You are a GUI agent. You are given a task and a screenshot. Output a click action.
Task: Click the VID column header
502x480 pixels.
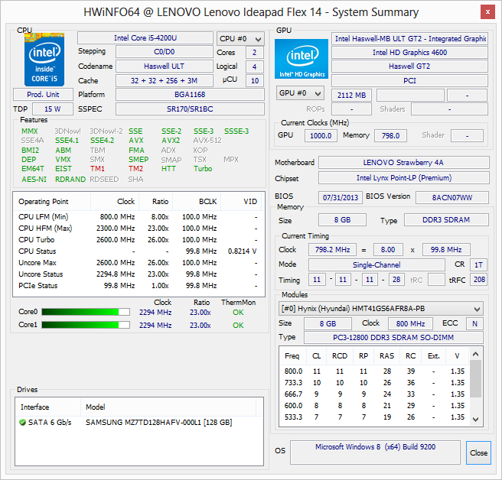241,202
